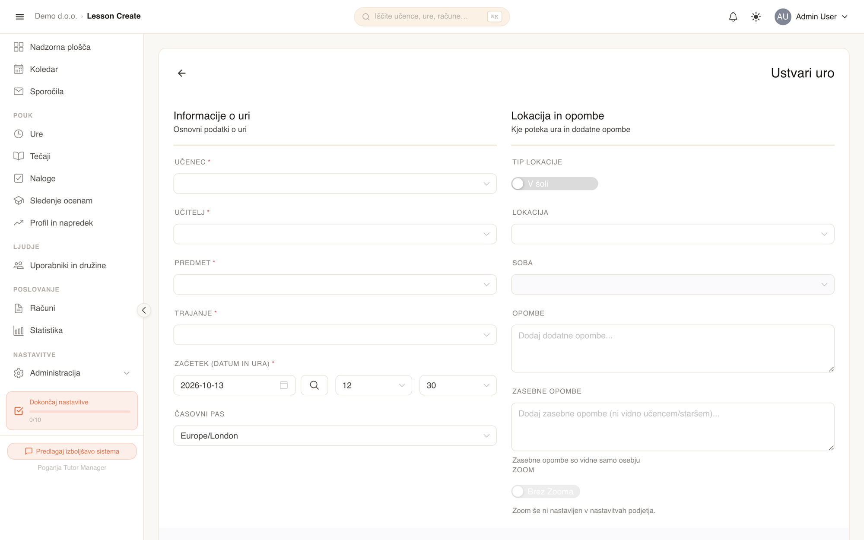The image size is (864, 540).
Task: Open the Trajanje dropdown
Action: (335, 335)
